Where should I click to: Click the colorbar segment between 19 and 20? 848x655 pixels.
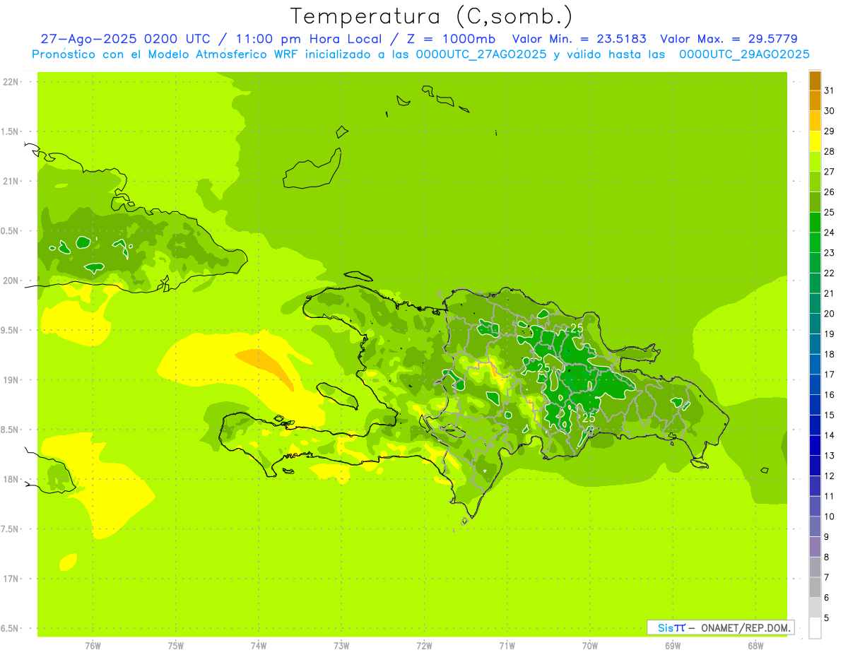pyautogui.click(x=815, y=324)
